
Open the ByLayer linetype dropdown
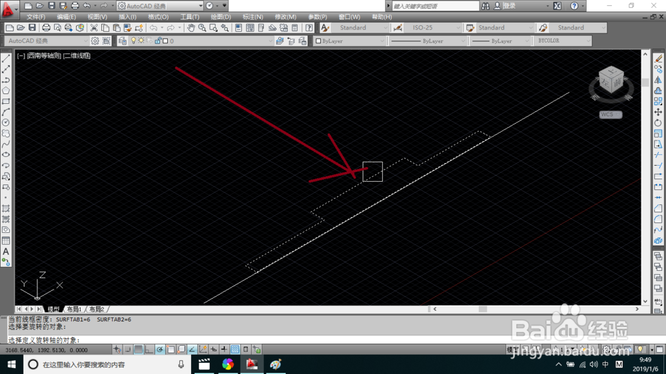pyautogui.click(x=428, y=41)
